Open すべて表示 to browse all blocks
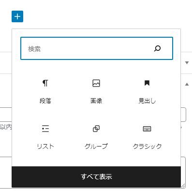Image resolution: width=192 pixels, height=191 pixels. point(96,176)
